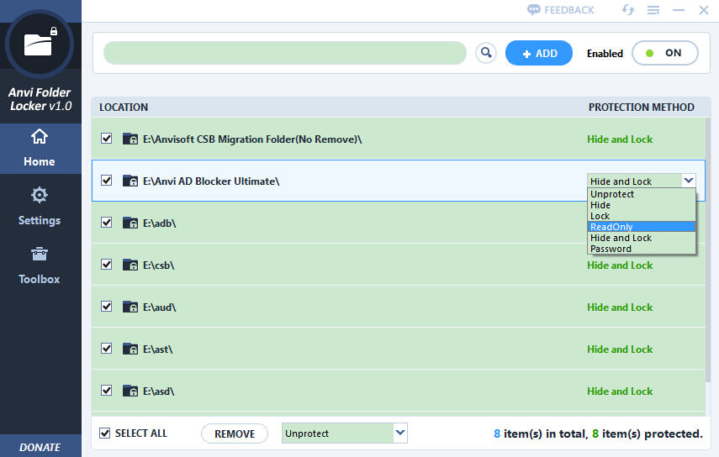Click the REMOVE button
Viewport: 719px width, 457px height.
coord(235,433)
